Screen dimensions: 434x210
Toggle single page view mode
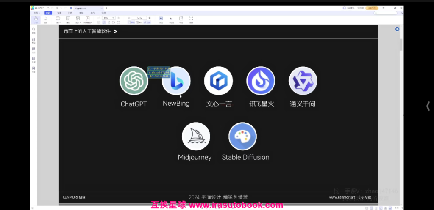pos(131,22)
